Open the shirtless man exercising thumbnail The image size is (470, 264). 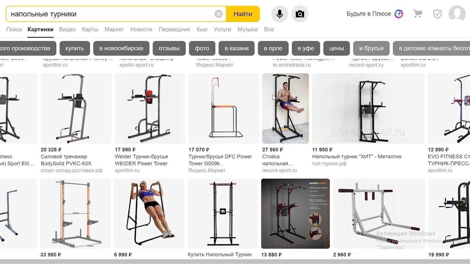point(285,109)
